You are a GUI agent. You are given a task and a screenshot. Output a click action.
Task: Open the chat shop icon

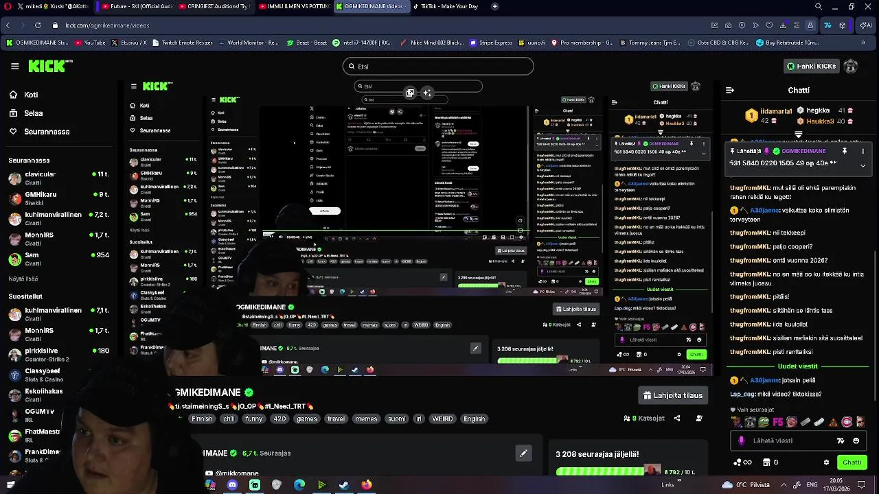pos(766,462)
